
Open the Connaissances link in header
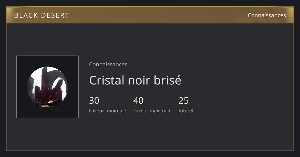point(267,15)
